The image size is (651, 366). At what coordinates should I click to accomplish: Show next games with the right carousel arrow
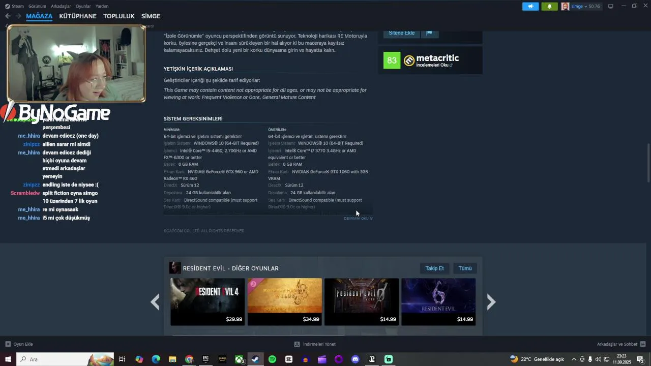click(491, 302)
